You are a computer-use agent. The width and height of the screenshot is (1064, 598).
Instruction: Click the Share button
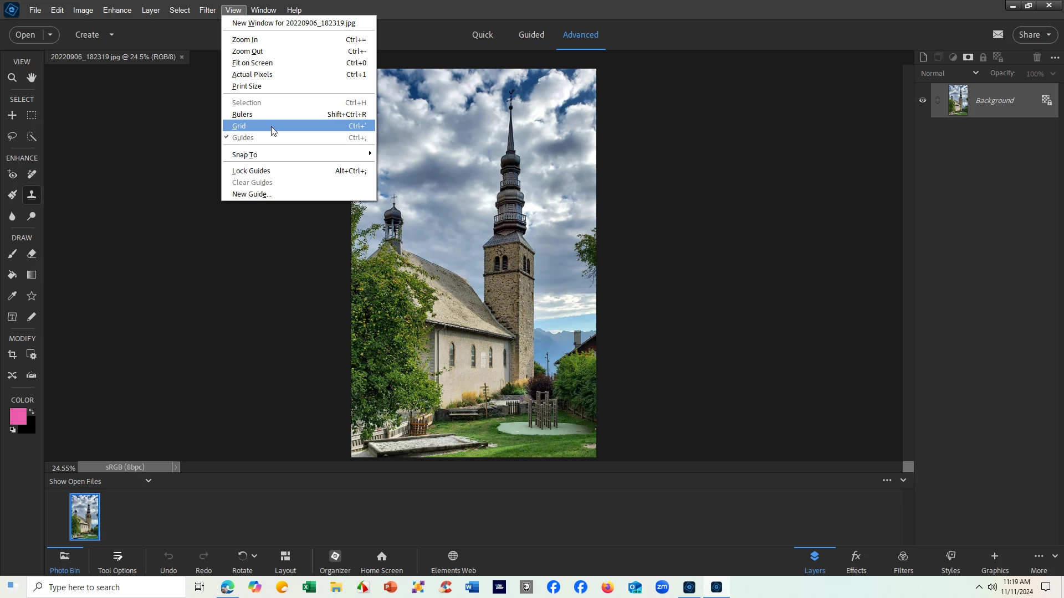point(1034,34)
